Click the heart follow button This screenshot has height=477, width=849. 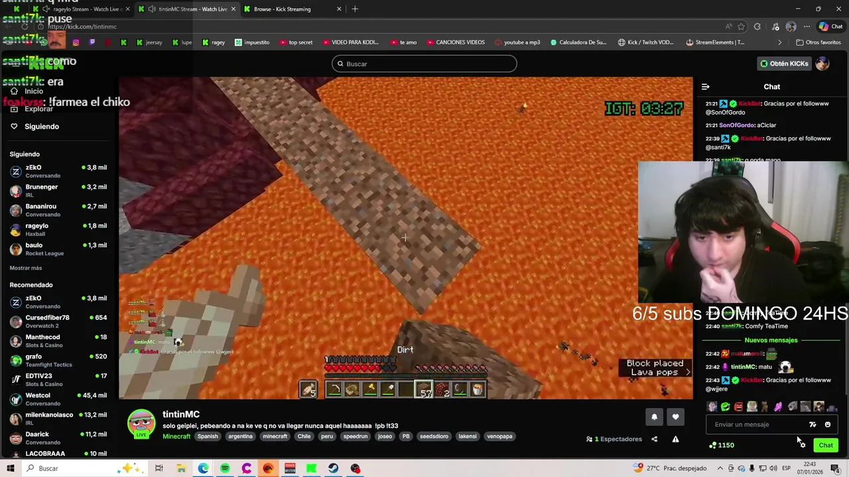(675, 417)
